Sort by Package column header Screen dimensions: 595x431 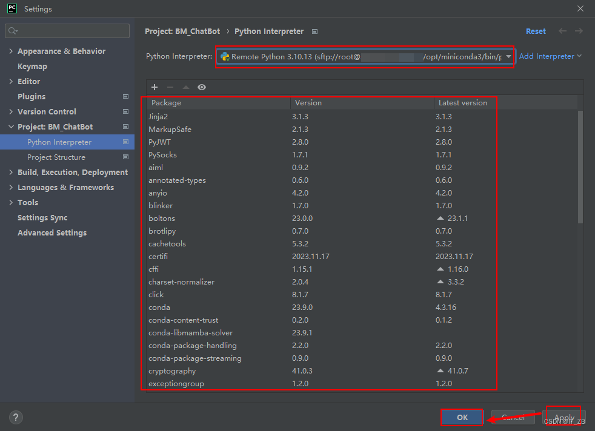[x=218, y=103]
